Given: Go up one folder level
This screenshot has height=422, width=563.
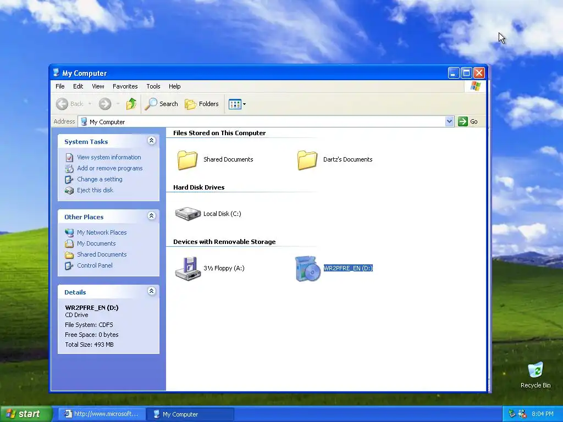Looking at the screenshot, I should (131, 104).
